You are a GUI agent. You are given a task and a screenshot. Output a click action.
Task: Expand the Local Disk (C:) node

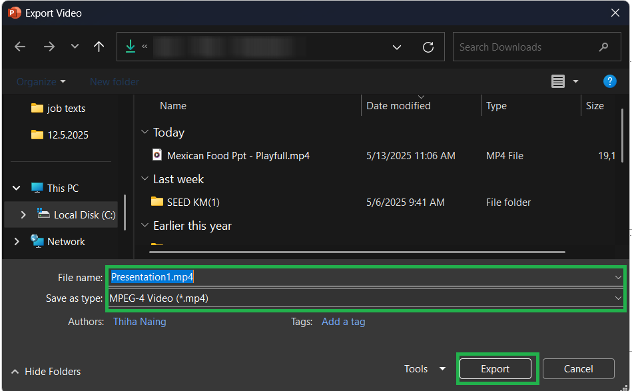click(23, 215)
